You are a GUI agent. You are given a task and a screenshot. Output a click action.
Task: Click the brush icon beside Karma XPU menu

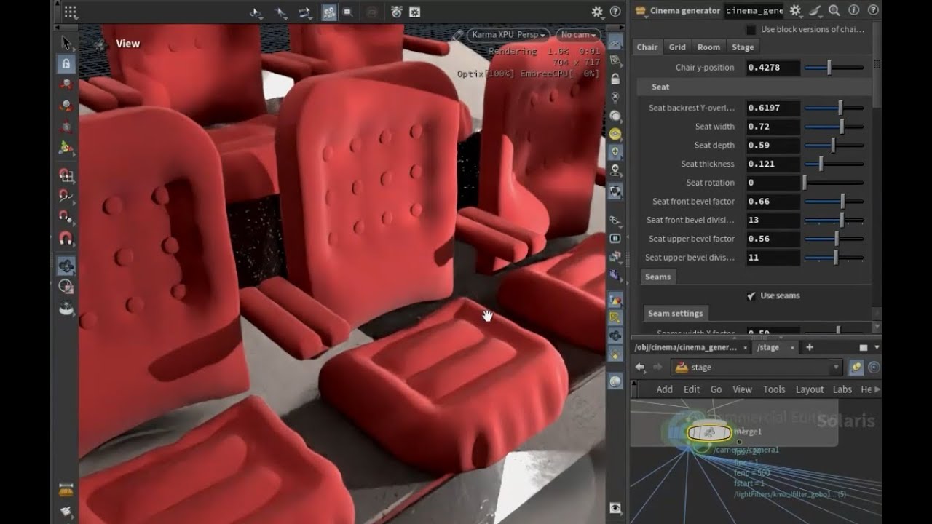tap(457, 35)
